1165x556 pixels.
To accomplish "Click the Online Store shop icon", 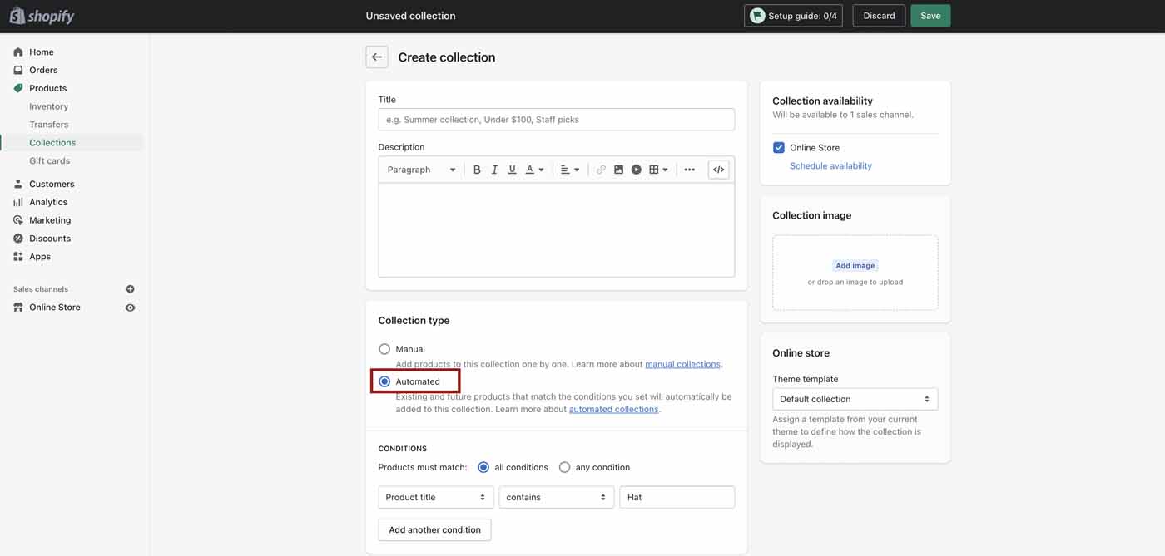I will [18, 308].
